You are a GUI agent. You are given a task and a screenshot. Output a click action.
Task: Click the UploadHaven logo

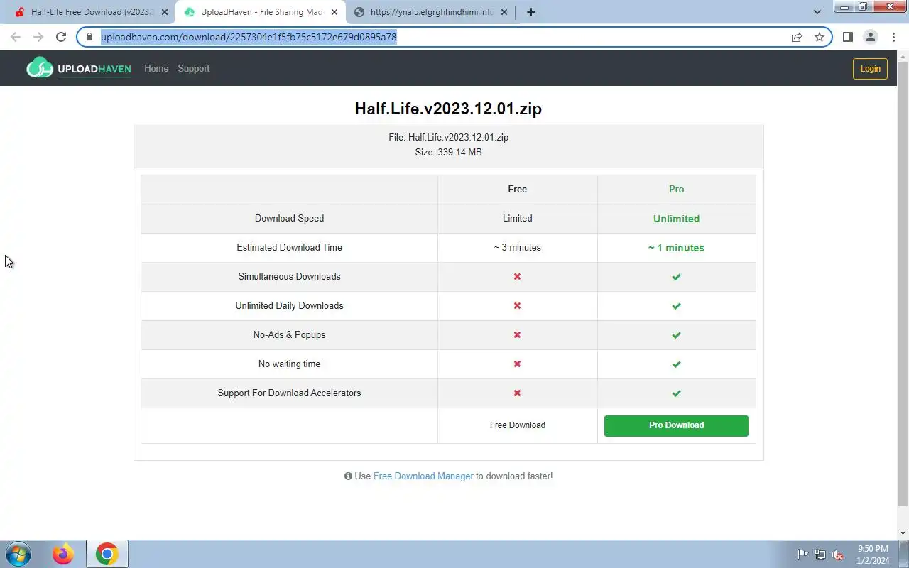[79, 68]
